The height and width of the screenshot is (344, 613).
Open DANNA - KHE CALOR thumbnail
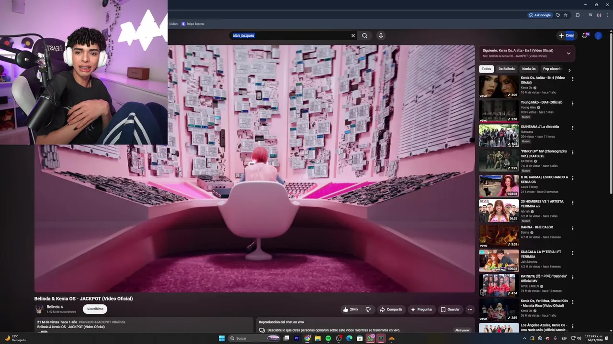click(499, 236)
